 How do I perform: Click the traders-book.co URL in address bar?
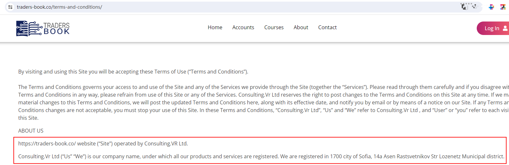(59, 7)
